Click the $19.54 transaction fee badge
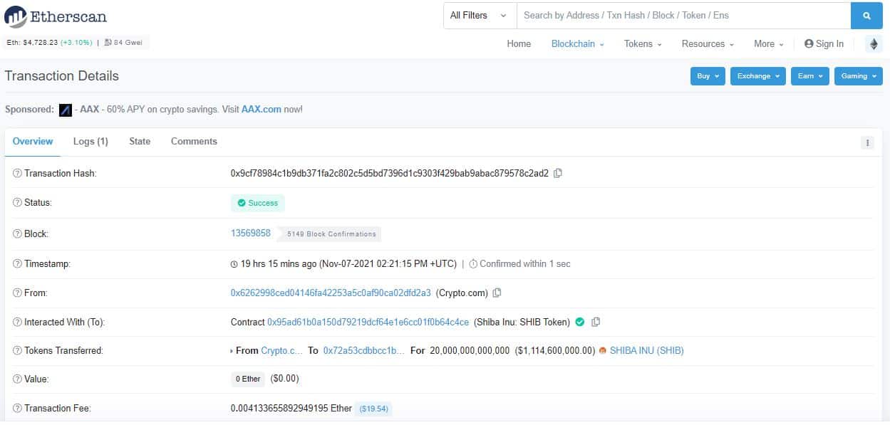 tap(374, 409)
